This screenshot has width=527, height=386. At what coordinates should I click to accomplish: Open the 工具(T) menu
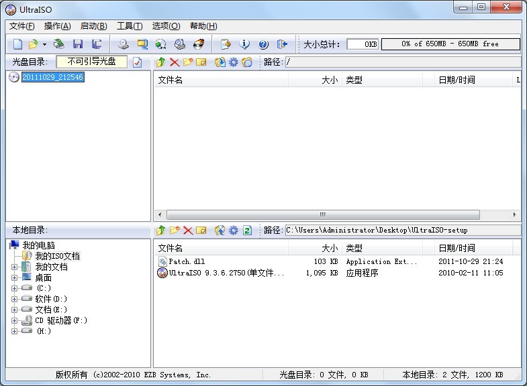coord(129,26)
